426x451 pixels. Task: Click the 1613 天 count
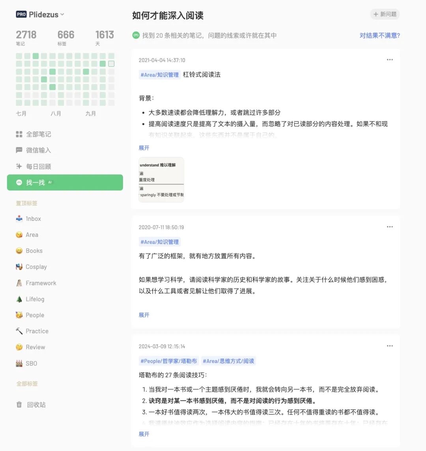click(x=105, y=37)
